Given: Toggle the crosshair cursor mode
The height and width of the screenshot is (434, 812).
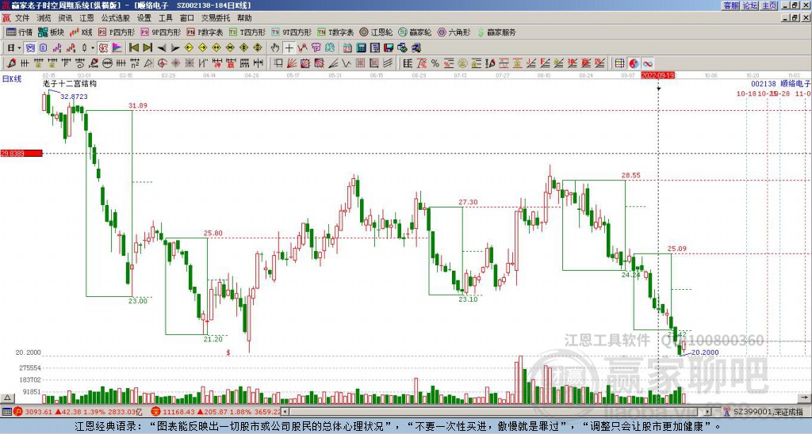Looking at the screenshot, I should tap(289, 48).
